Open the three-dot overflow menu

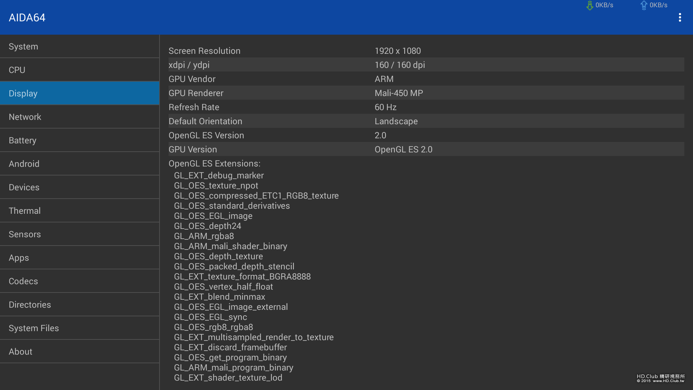coord(680,17)
